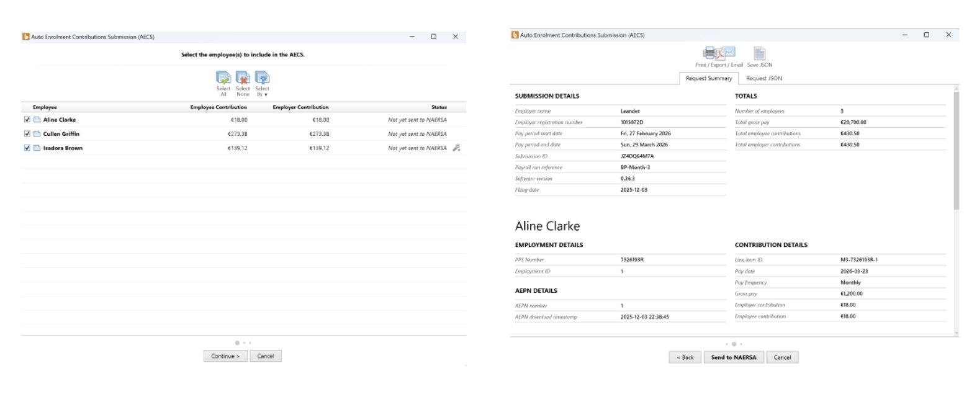977x402 pixels.
Task: Click the AEPN download timestamp 2025-12-03 22:38:45
Action: pos(644,317)
